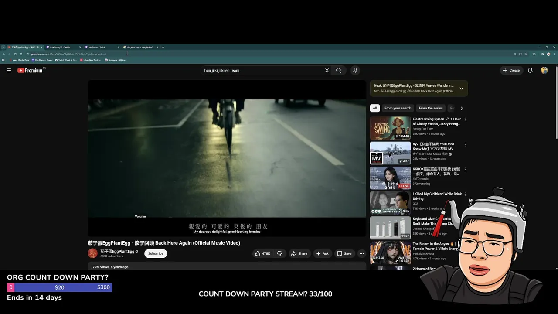
Task: Open options menu for Electro Swing Queen video
Action: click(x=466, y=119)
